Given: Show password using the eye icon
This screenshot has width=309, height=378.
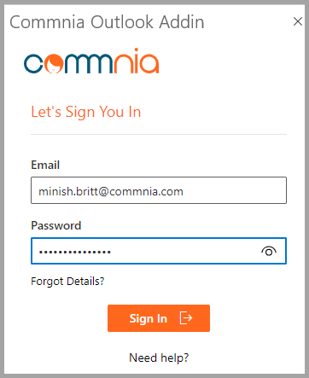Looking at the screenshot, I should point(269,251).
